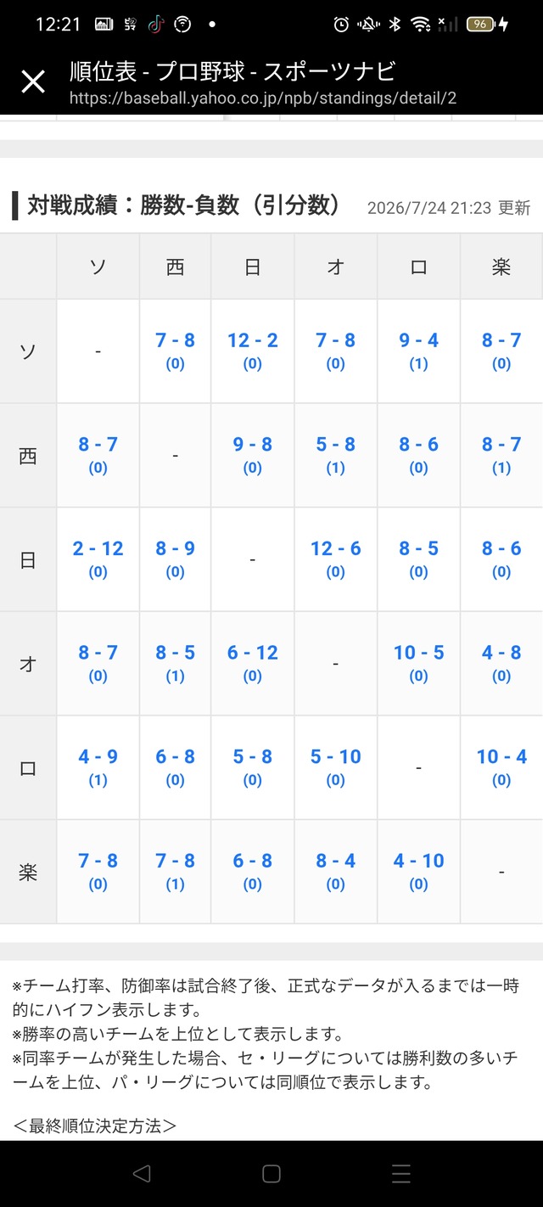
Task: Tap the Android back navigation icon
Action: point(142,1174)
